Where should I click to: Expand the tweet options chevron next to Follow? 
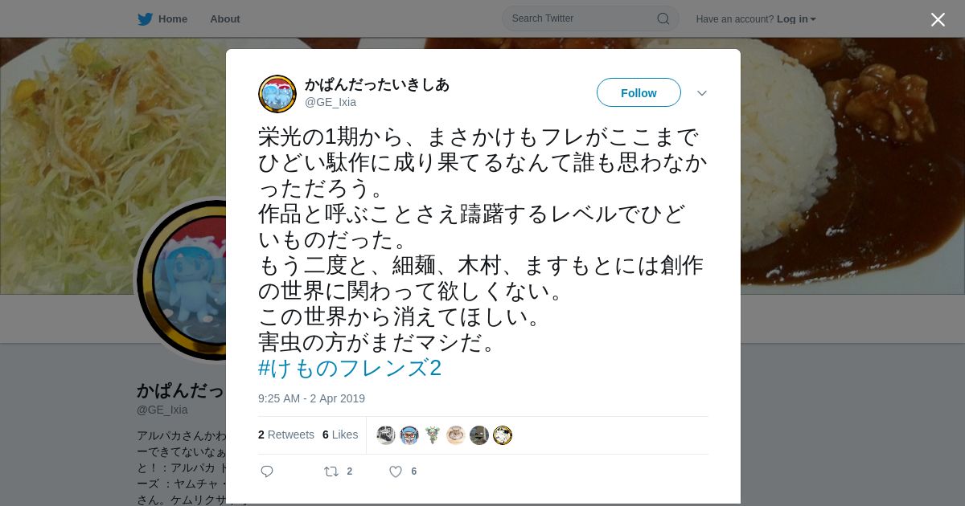[702, 93]
